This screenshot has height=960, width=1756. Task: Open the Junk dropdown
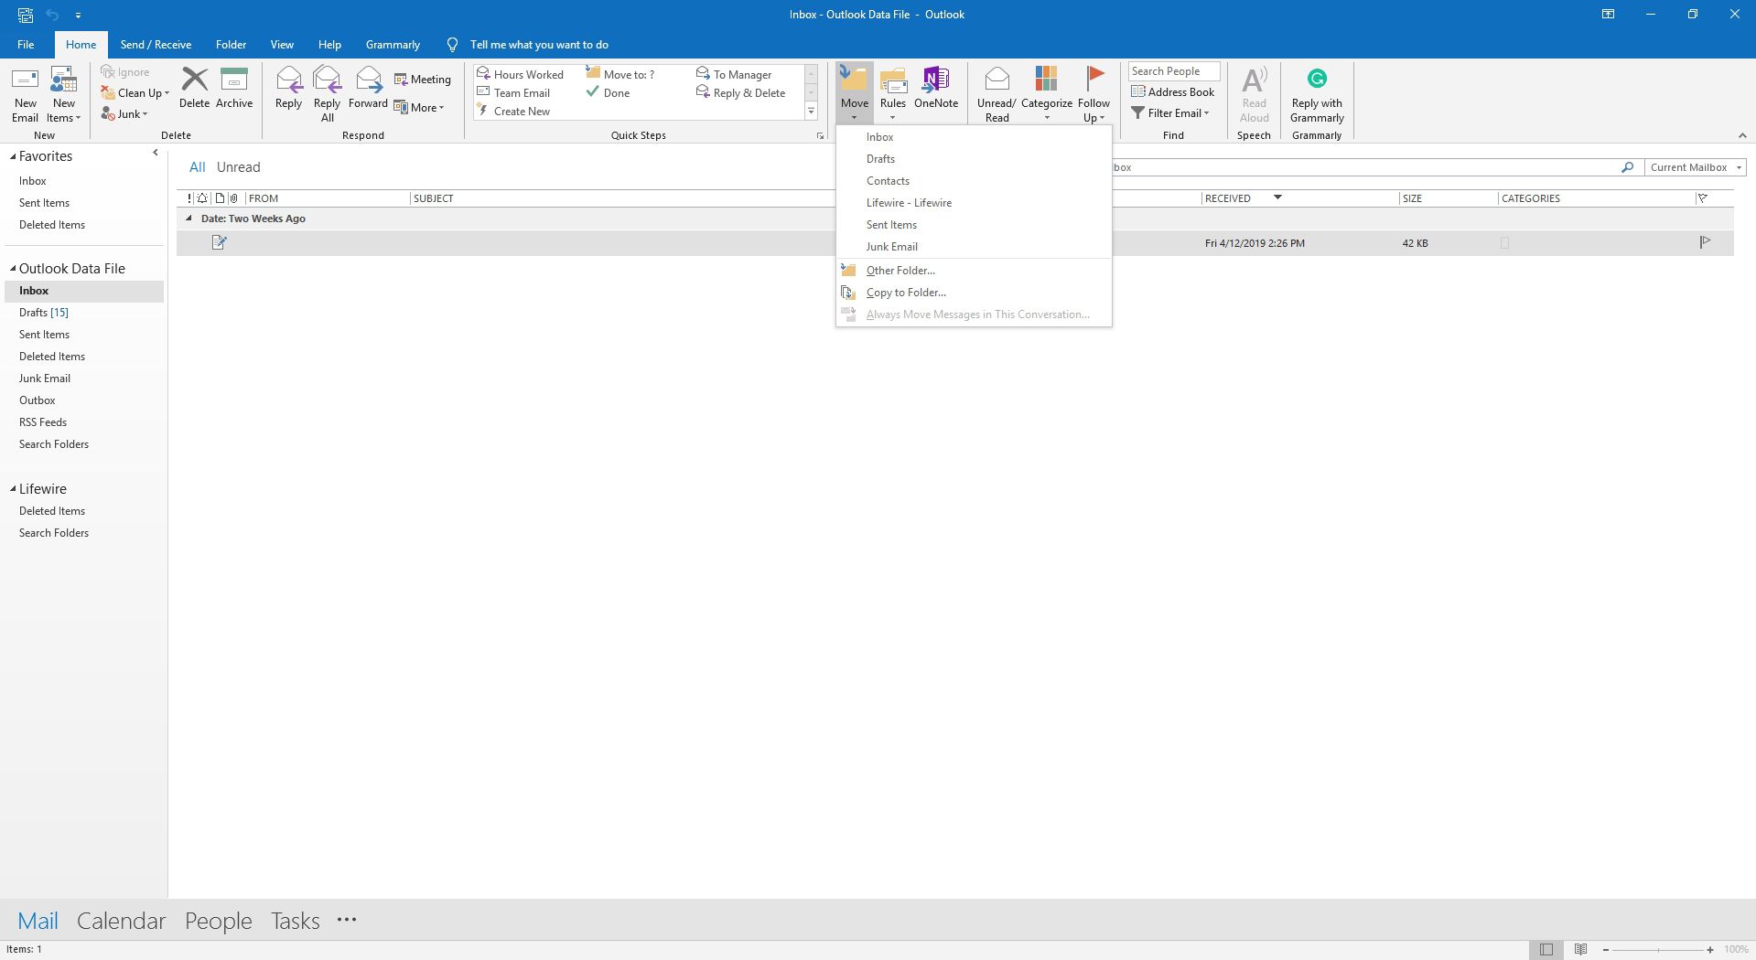coord(124,113)
